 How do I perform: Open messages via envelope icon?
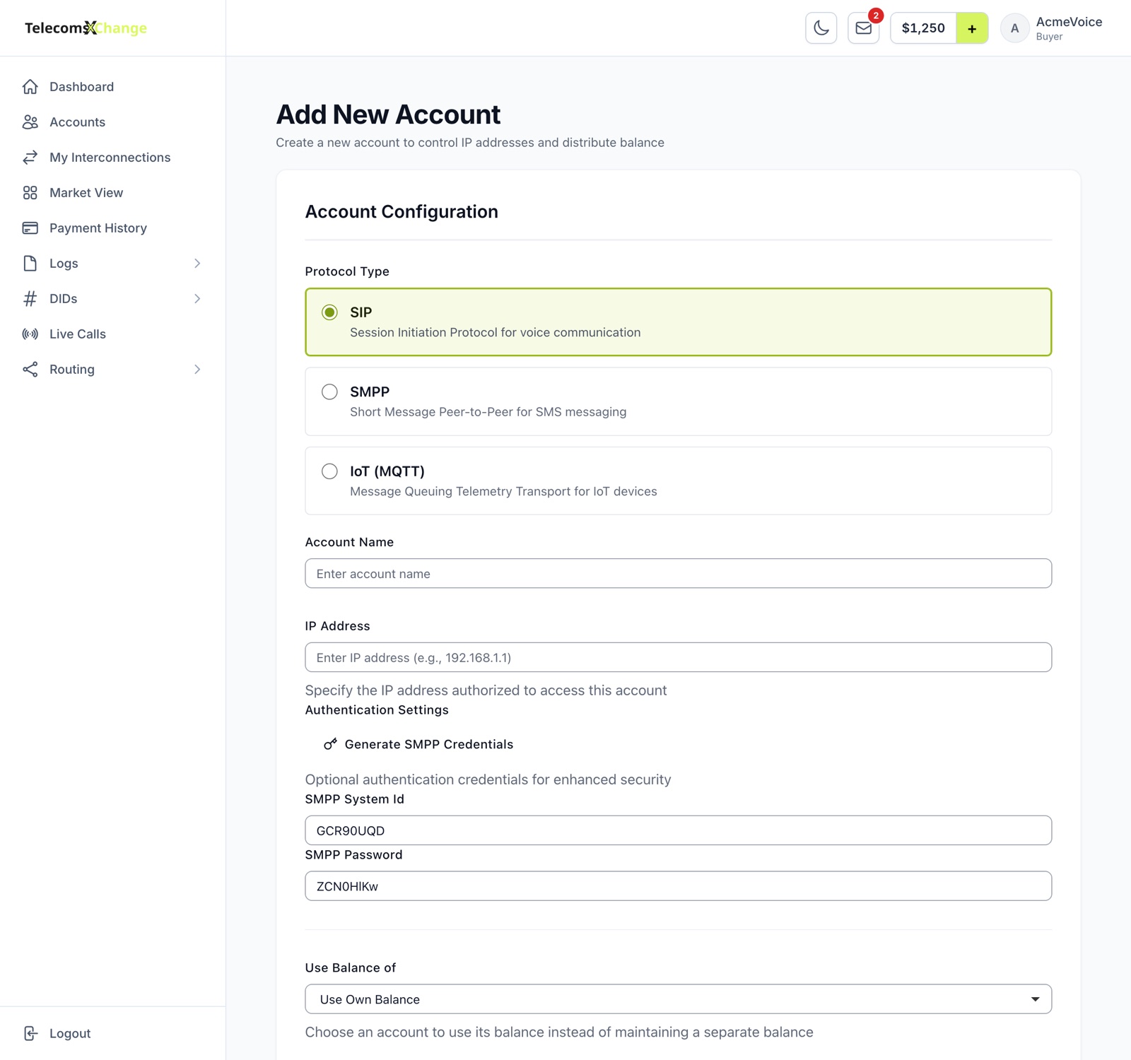tap(864, 28)
